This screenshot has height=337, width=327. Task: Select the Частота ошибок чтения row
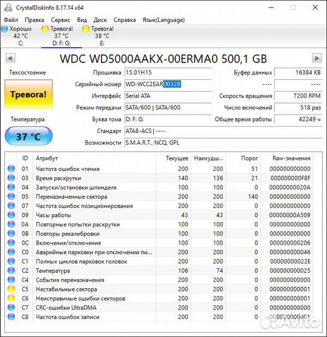click(159, 168)
